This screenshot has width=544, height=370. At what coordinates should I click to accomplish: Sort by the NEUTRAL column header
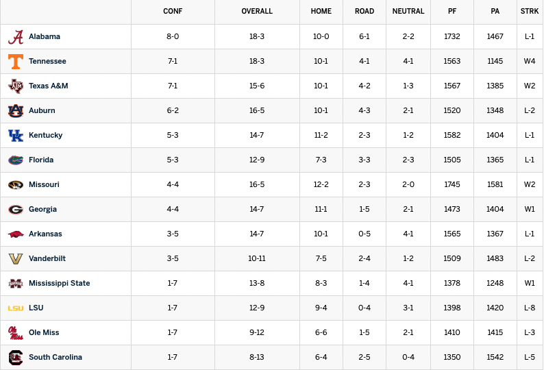408,11
